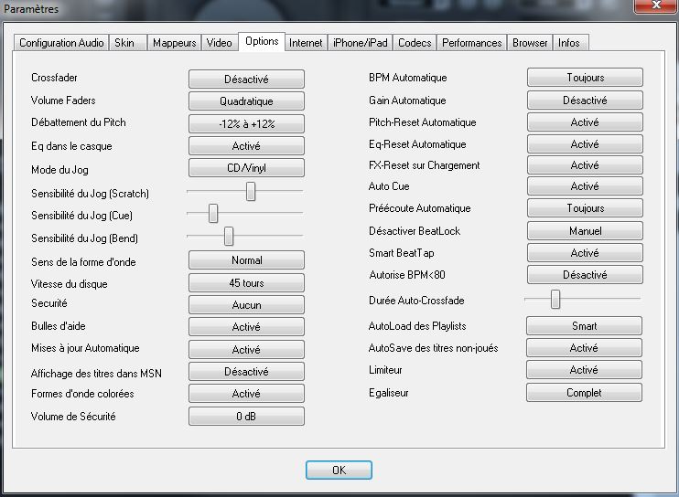679x497 pixels.
Task: Change Débattement du Pitch -12% à +12%
Action: click(246, 124)
